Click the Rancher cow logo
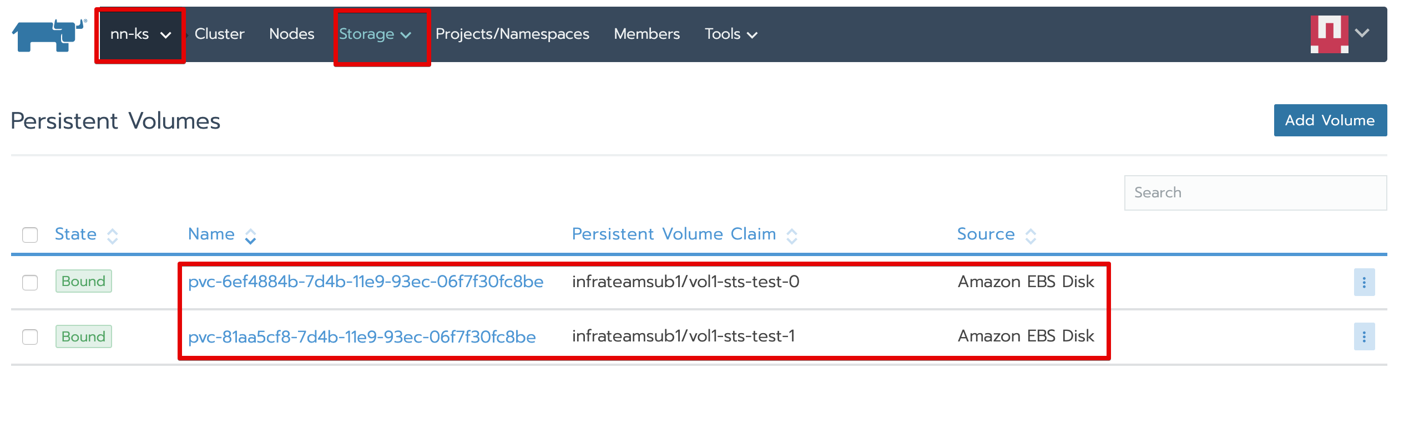Screen dimensions: 1404x439 click(49, 35)
